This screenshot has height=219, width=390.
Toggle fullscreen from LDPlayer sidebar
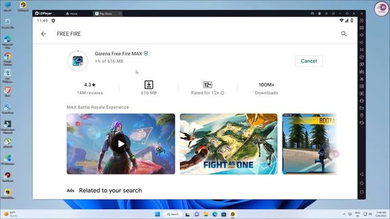click(362, 50)
